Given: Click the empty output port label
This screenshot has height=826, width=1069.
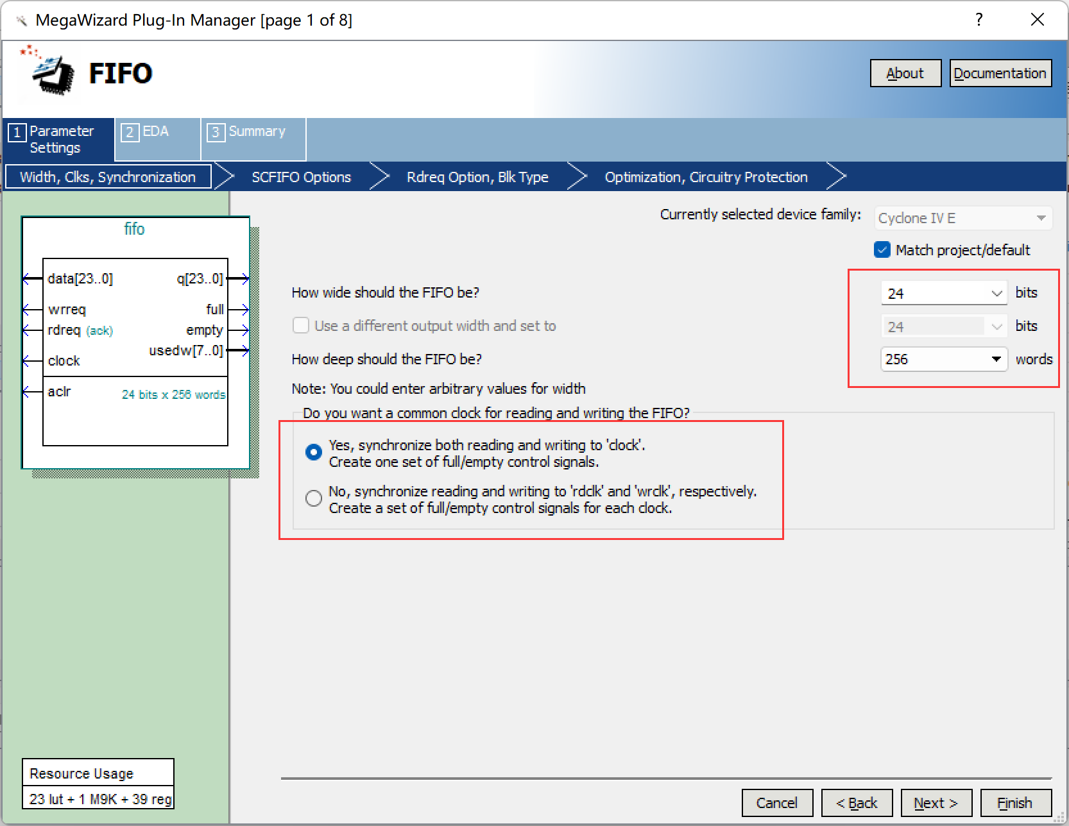Looking at the screenshot, I should coord(205,330).
